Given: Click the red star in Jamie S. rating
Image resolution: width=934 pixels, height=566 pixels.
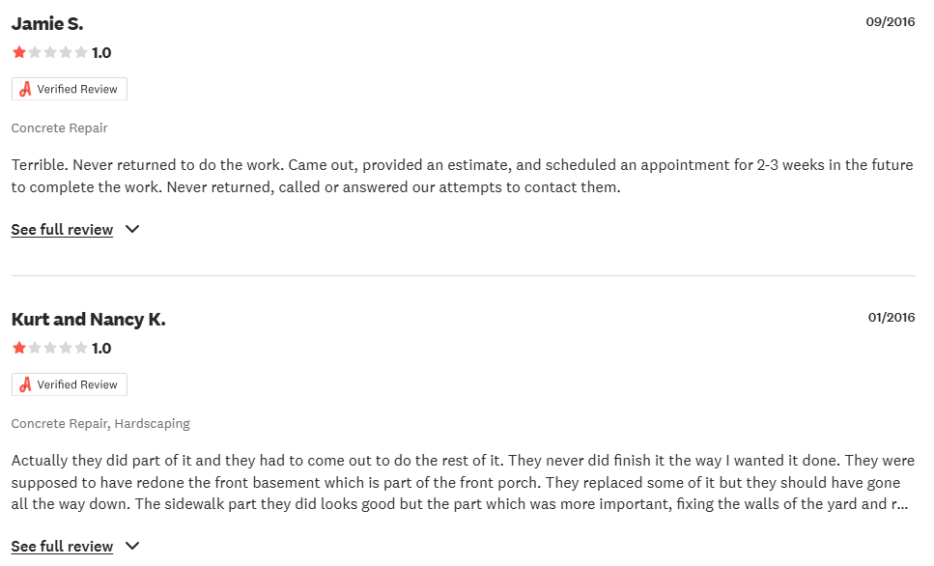Looking at the screenshot, I should [19, 53].
